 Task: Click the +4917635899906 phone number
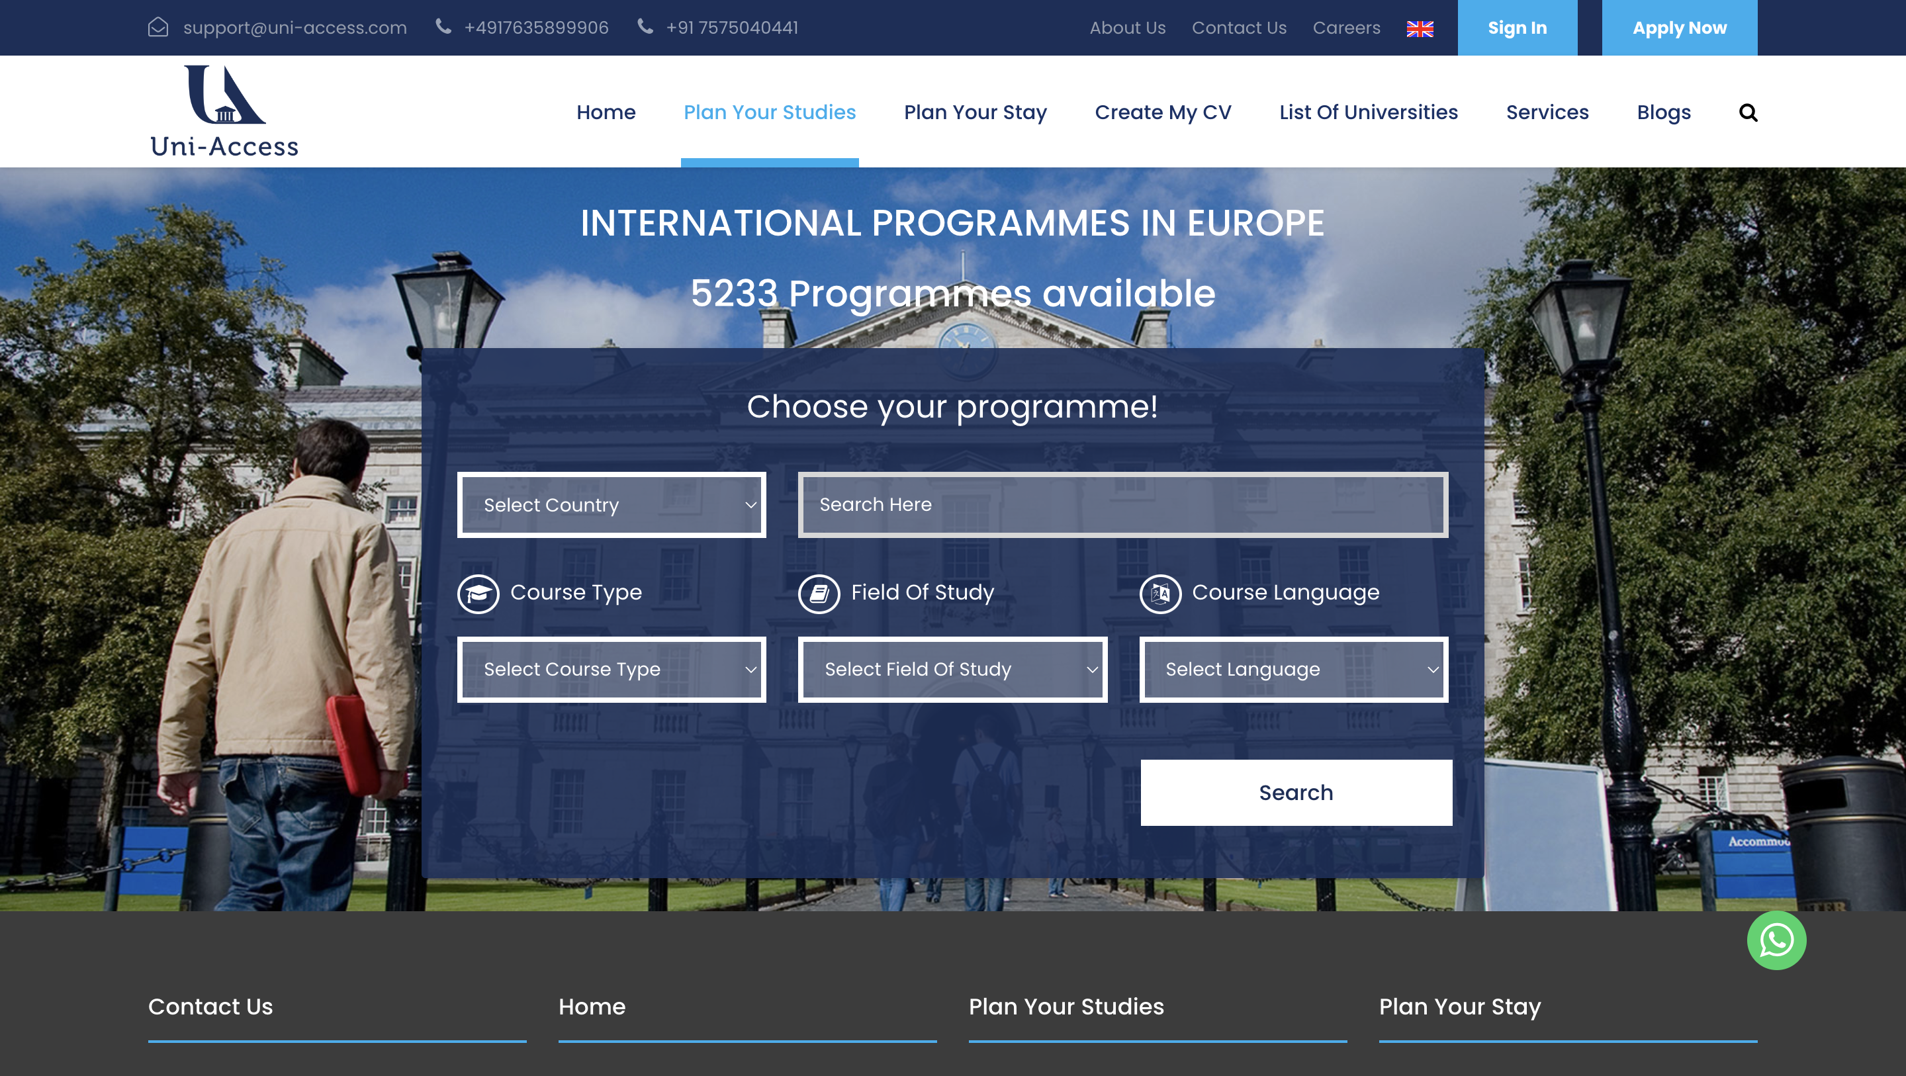pos(535,27)
